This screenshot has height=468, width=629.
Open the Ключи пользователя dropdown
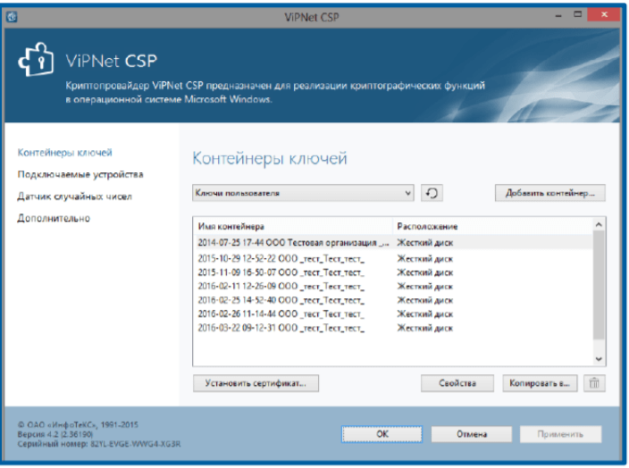(303, 193)
